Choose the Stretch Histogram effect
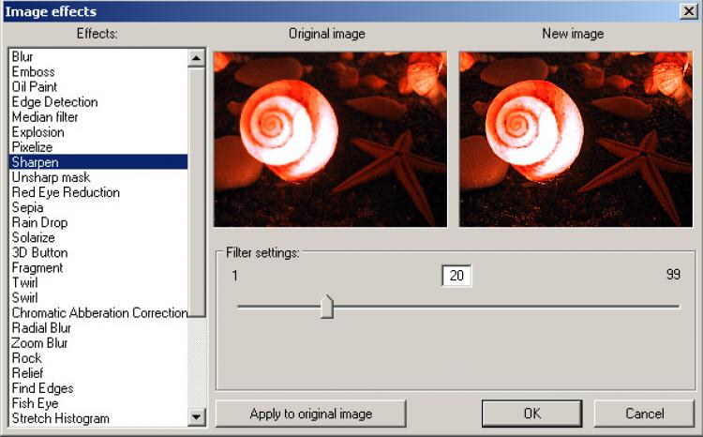This screenshot has width=703, height=437. 60,418
